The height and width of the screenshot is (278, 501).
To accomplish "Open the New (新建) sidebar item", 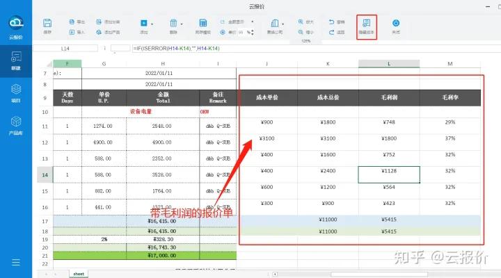I will pos(16,60).
